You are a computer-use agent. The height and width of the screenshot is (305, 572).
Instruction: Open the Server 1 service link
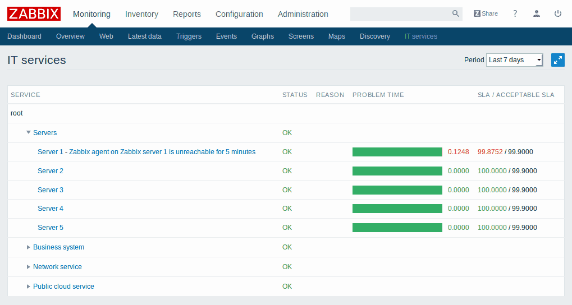(146, 152)
